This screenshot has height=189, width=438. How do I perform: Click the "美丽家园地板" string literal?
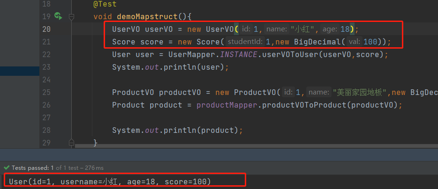pyautogui.click(x=360, y=92)
